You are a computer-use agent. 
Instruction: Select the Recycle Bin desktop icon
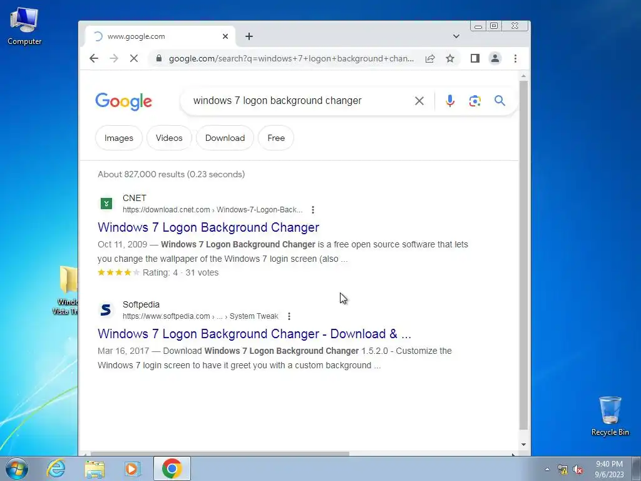(610, 416)
